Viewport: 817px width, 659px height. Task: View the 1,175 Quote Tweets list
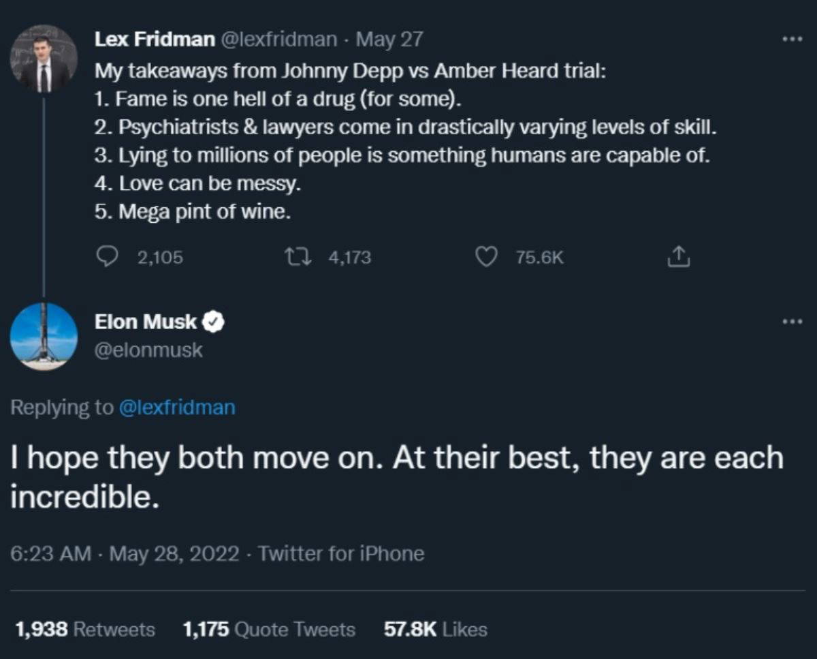coord(269,629)
